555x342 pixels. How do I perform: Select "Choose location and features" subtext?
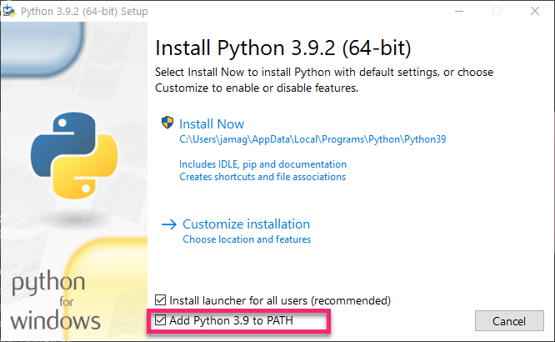247,240
